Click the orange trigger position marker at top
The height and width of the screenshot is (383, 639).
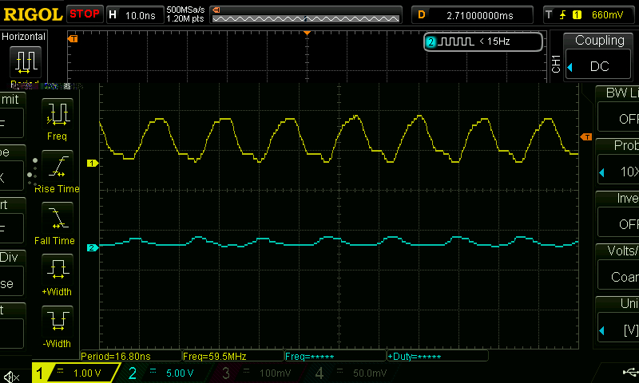pos(307,33)
